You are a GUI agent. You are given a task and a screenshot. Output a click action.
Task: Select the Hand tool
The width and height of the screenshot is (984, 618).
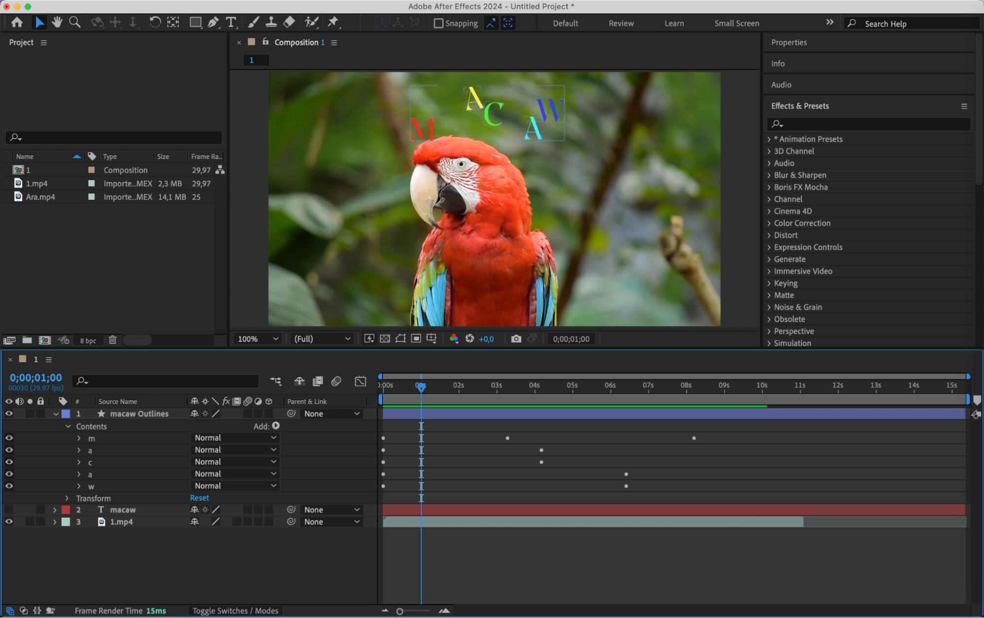click(57, 22)
